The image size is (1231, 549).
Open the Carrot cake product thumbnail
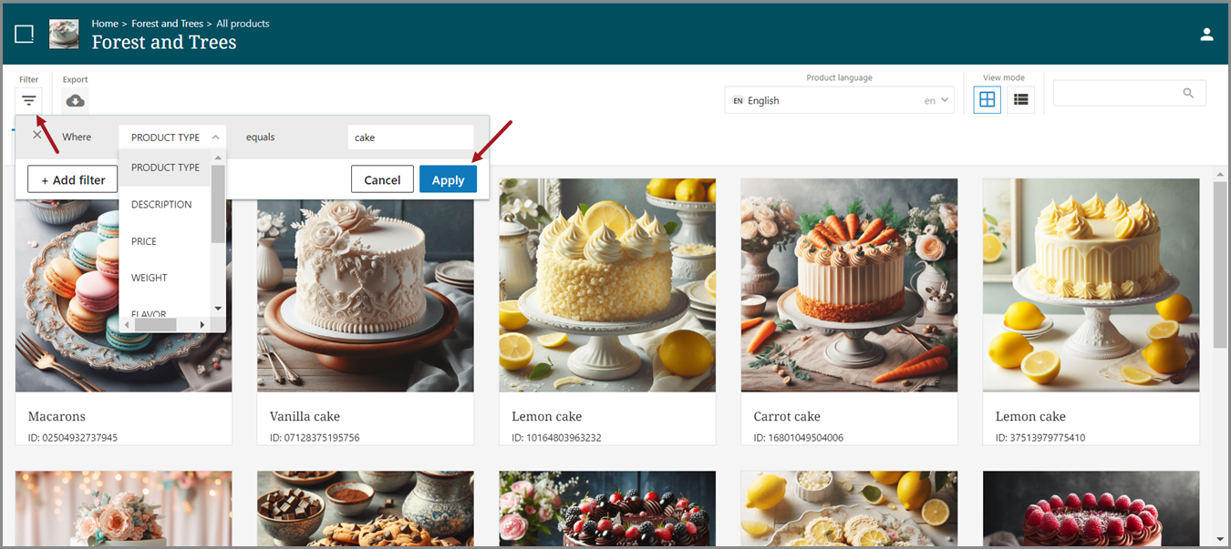pos(849,285)
